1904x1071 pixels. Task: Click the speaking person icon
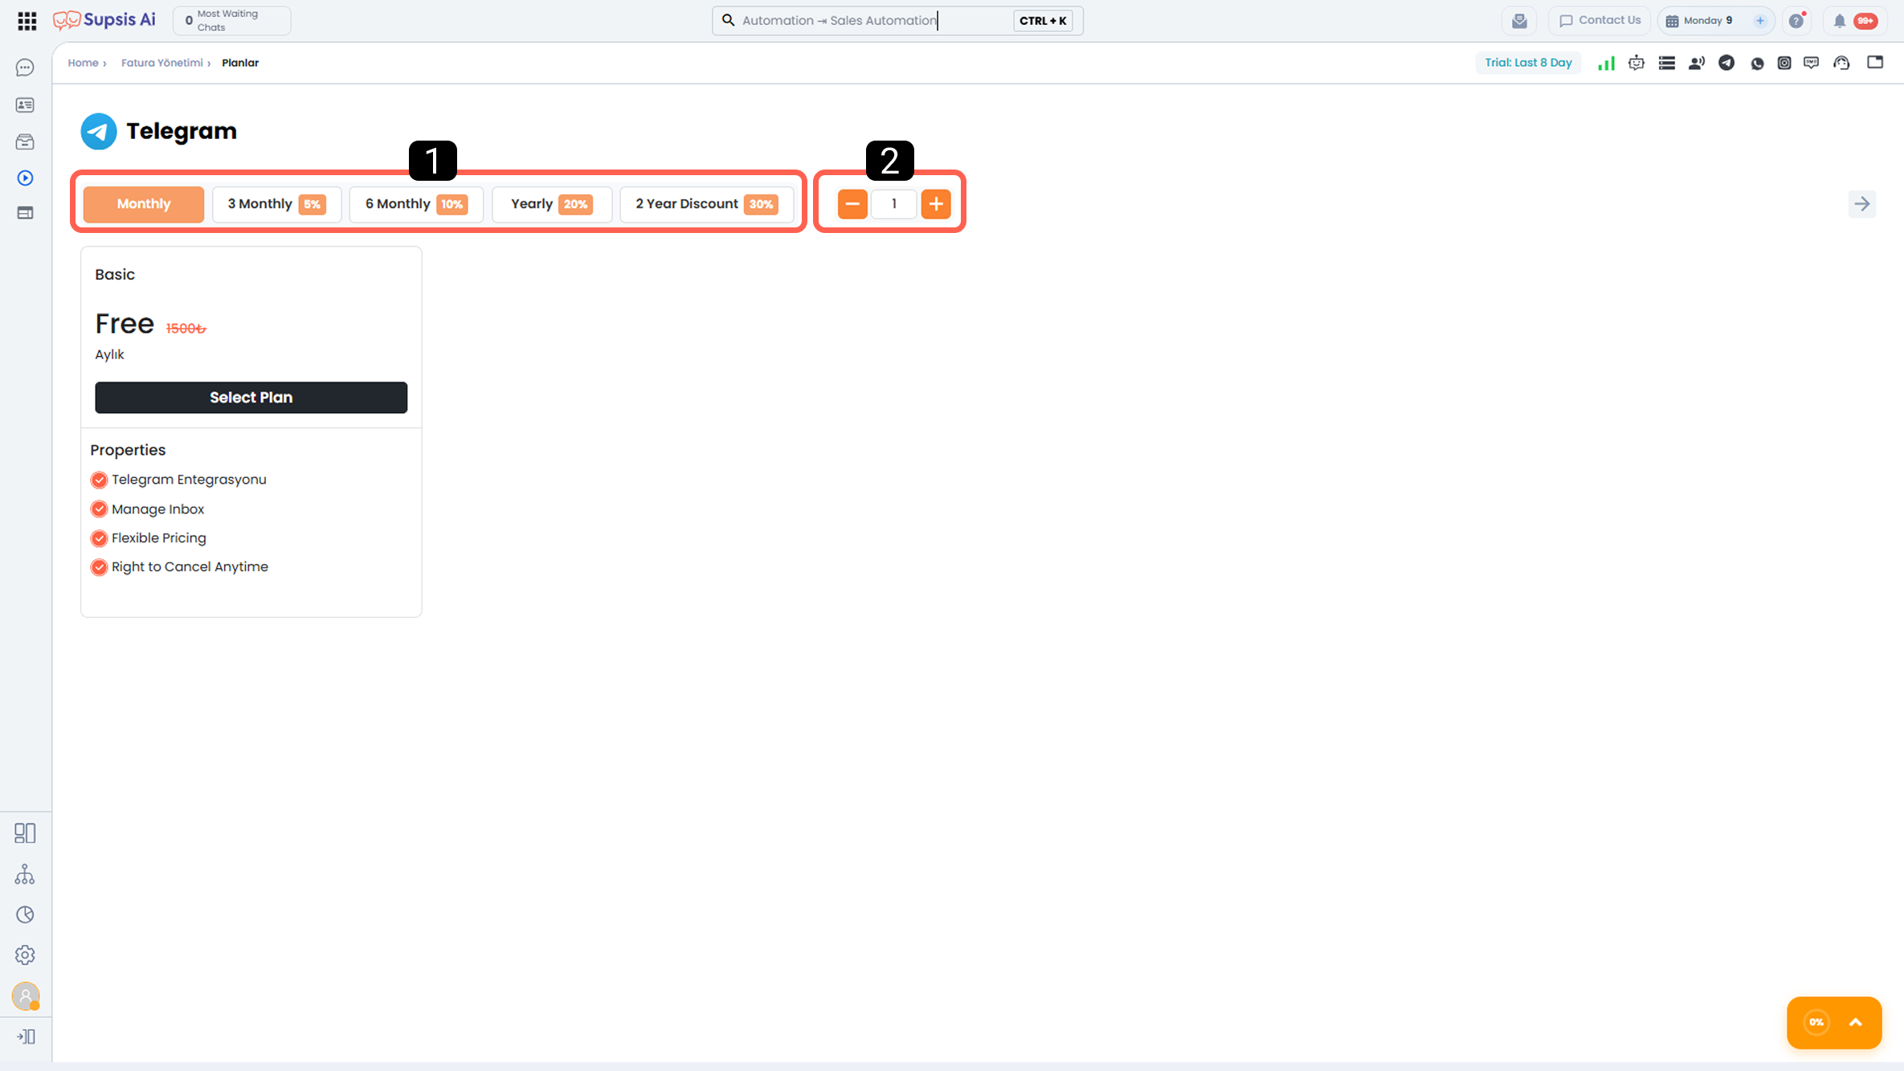point(1697,63)
